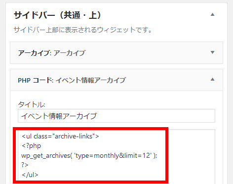The image size is (233, 184).
Task: Click the sidebar description text サイドバー上部に表示されるウィジェットです
Action: [82, 30]
